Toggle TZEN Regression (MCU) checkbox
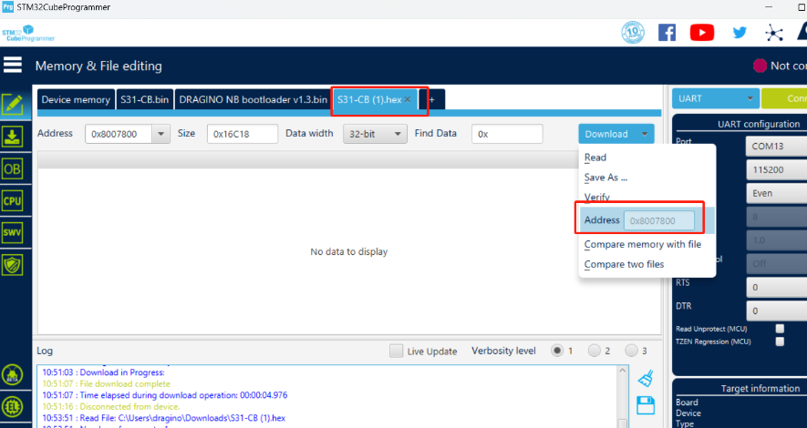Screen dimensions: 807x428 coord(781,341)
